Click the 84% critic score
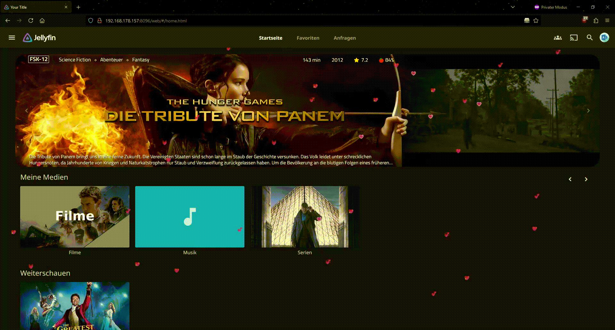 [x=386, y=60]
